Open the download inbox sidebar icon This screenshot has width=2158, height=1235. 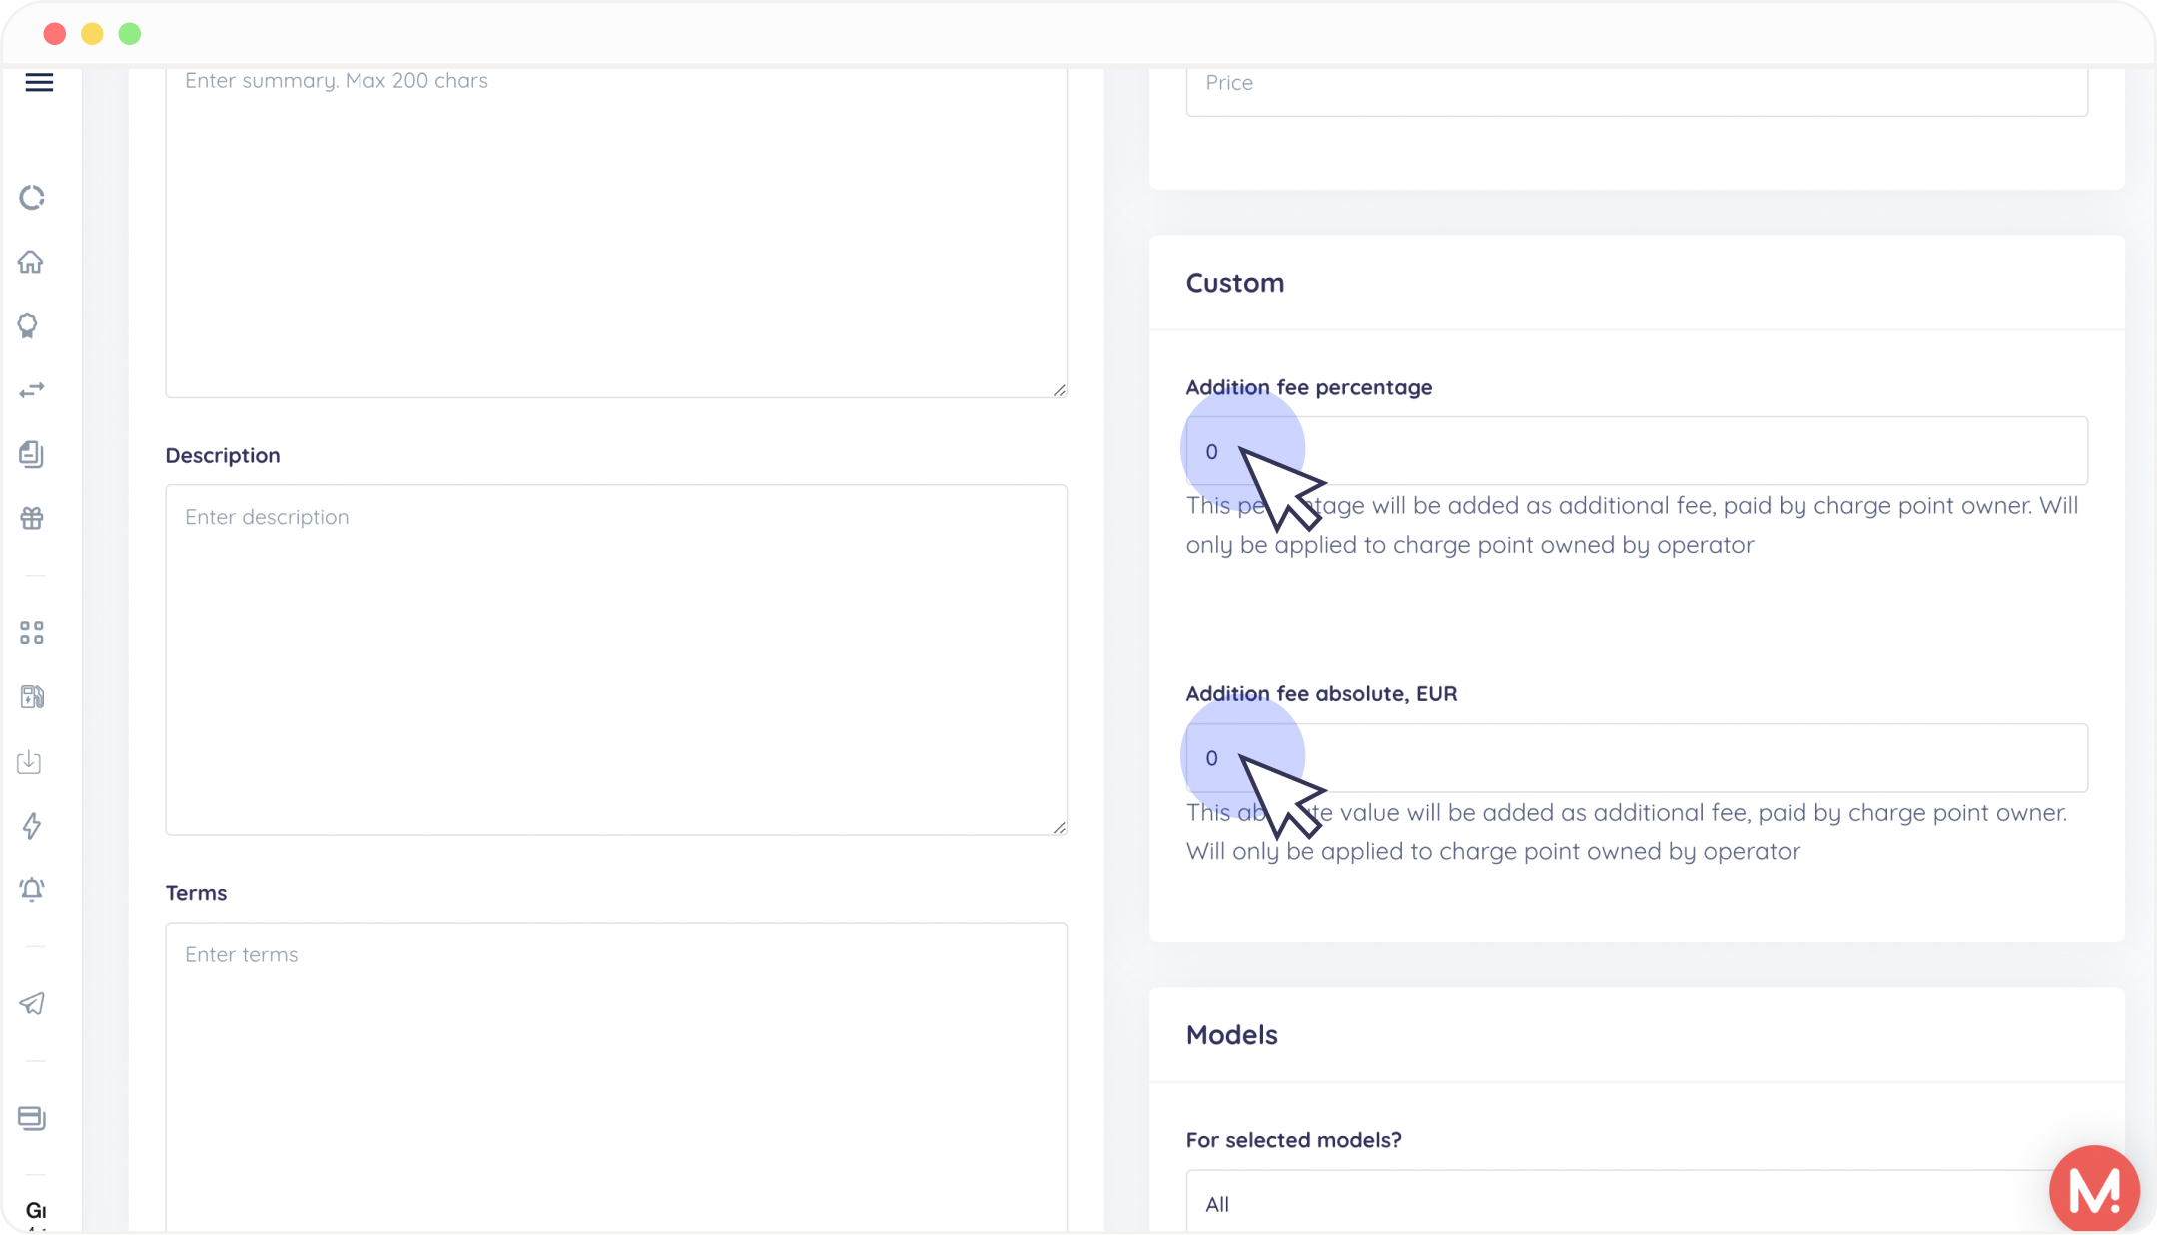30,762
